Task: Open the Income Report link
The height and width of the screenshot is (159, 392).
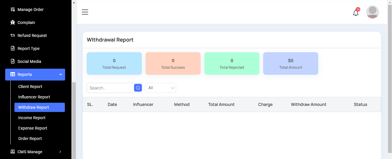Action: pos(32,118)
